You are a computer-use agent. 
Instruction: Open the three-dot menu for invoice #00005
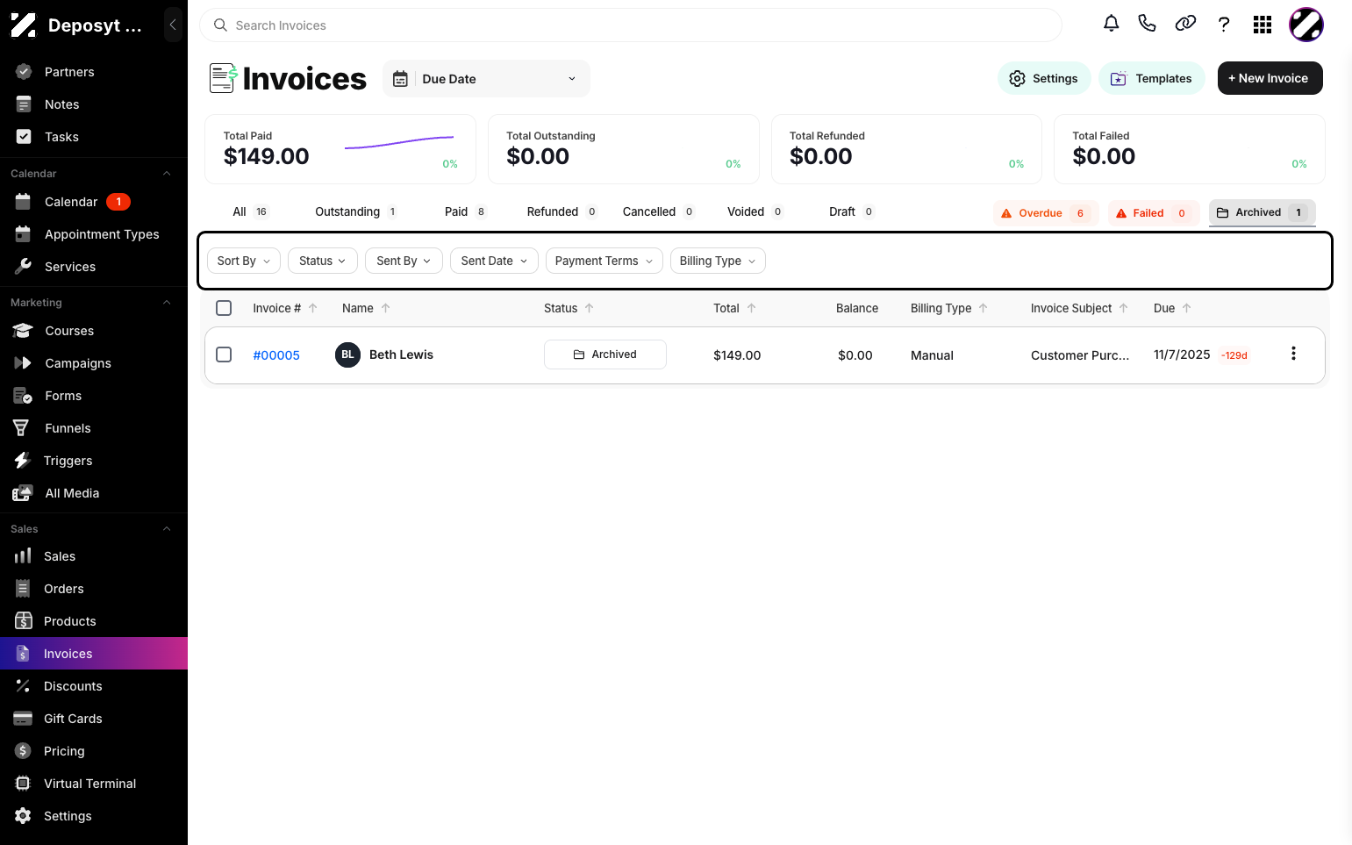click(1293, 354)
